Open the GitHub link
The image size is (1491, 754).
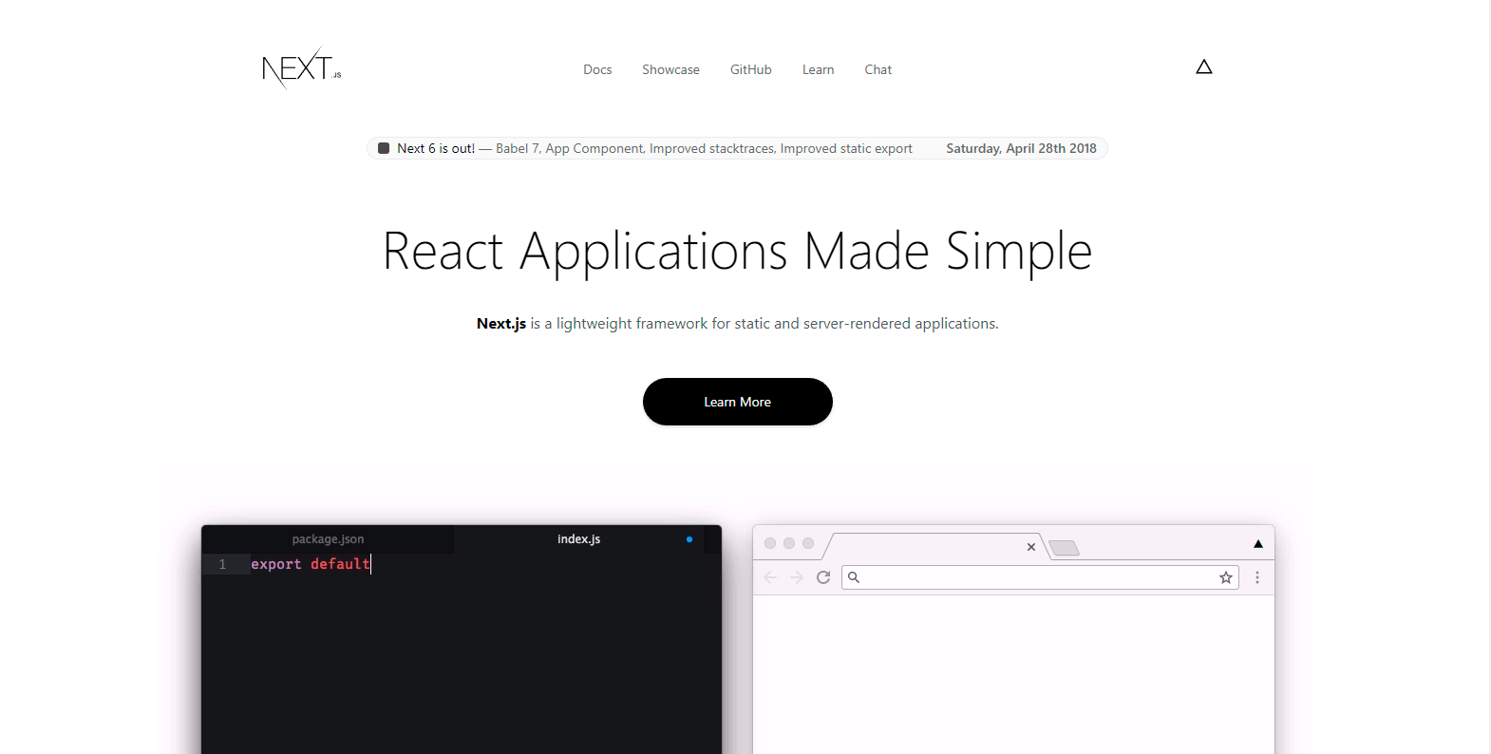pos(750,69)
